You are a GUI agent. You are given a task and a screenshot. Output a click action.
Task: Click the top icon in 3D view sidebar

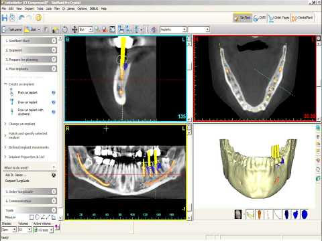(318, 128)
